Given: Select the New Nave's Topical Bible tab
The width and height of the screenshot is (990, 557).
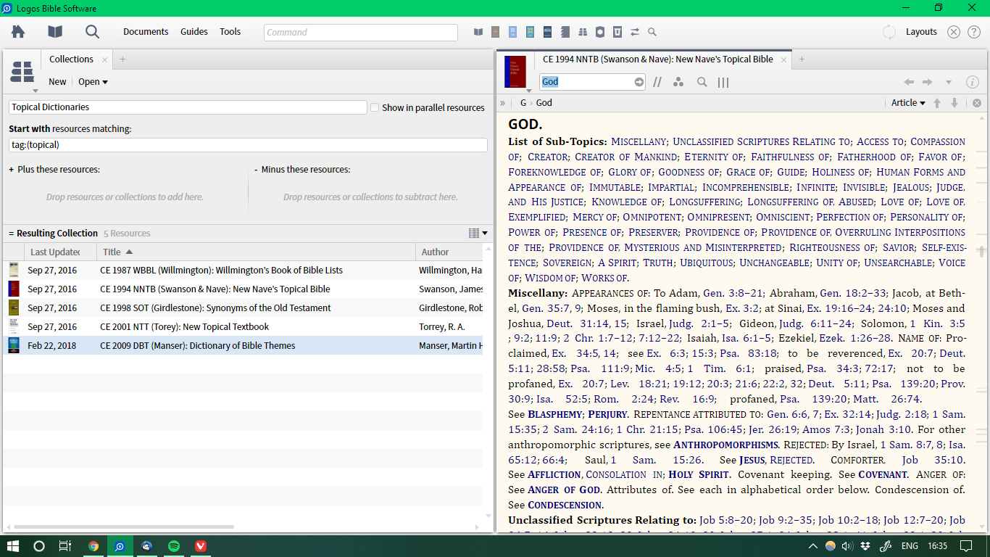Looking at the screenshot, I should 657,59.
